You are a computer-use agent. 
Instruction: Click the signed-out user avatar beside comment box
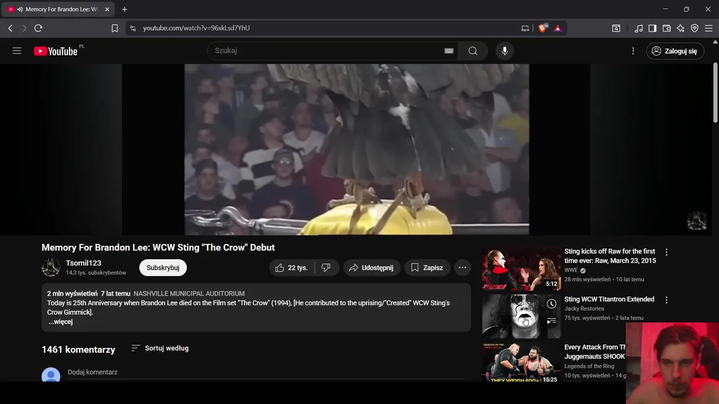[x=51, y=375]
